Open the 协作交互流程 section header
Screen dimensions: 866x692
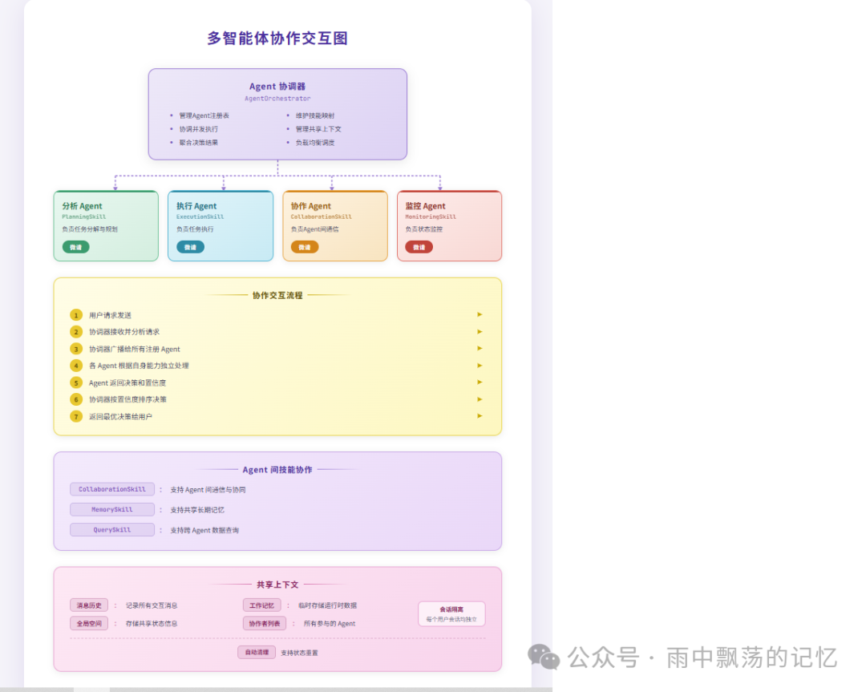277,293
